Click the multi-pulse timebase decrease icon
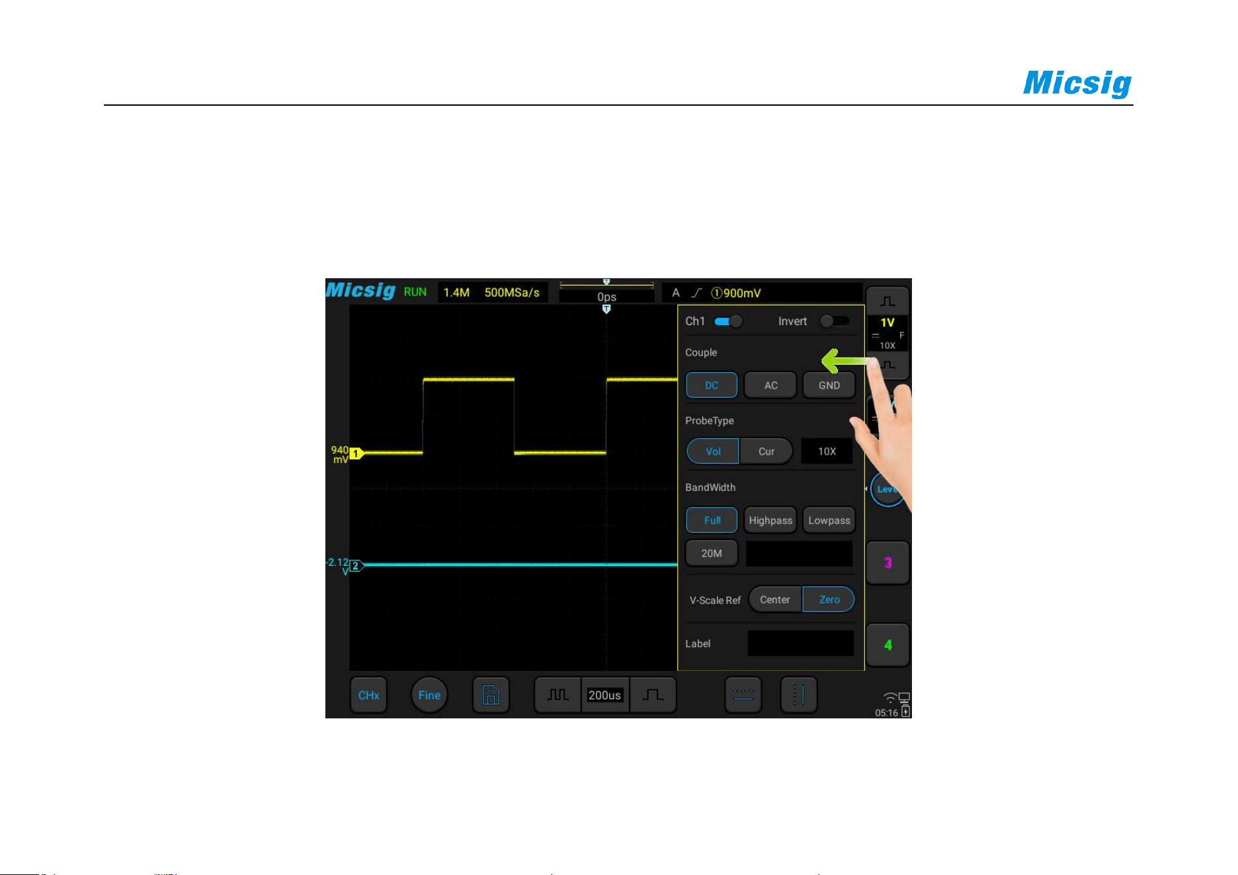 [557, 695]
